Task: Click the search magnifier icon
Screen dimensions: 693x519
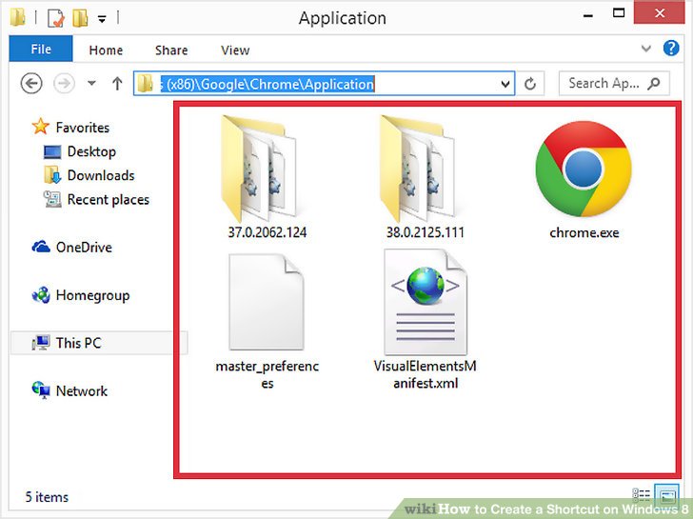Action: pos(654,84)
